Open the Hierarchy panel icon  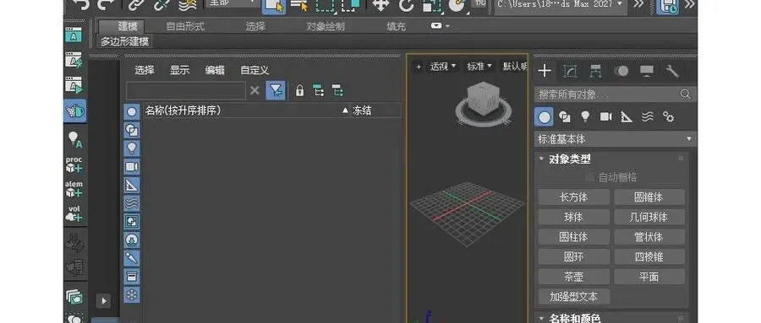[595, 71]
